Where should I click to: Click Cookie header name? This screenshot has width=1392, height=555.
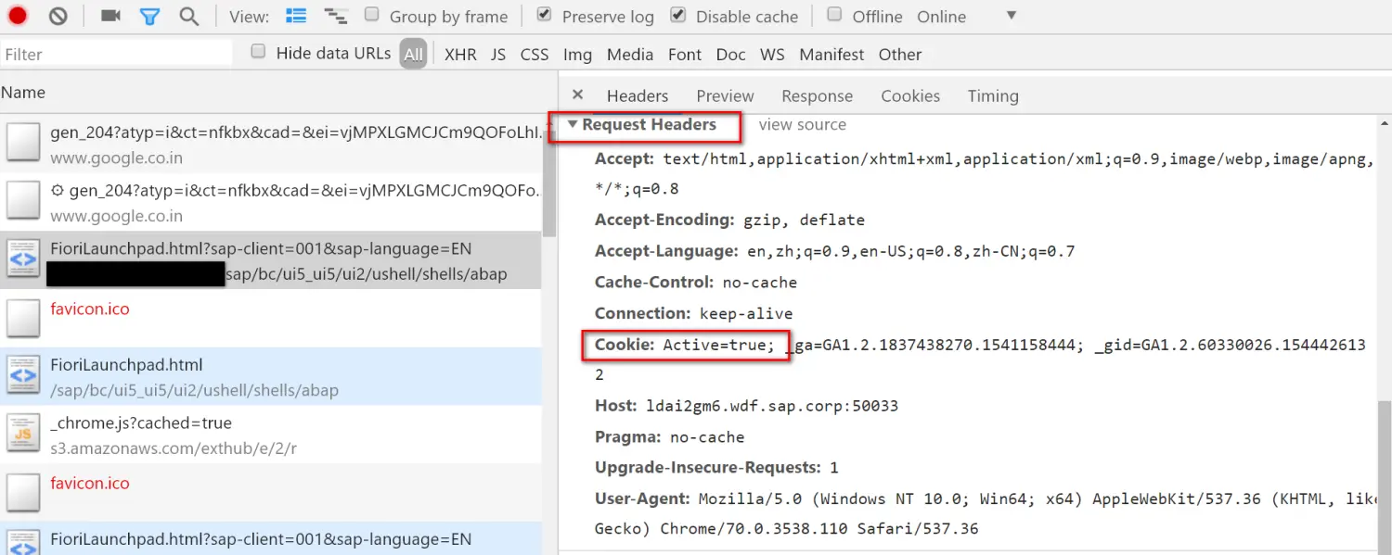(625, 345)
